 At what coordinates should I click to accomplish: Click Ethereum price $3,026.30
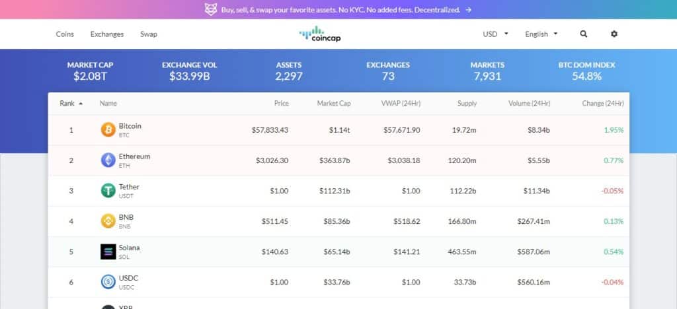point(272,160)
